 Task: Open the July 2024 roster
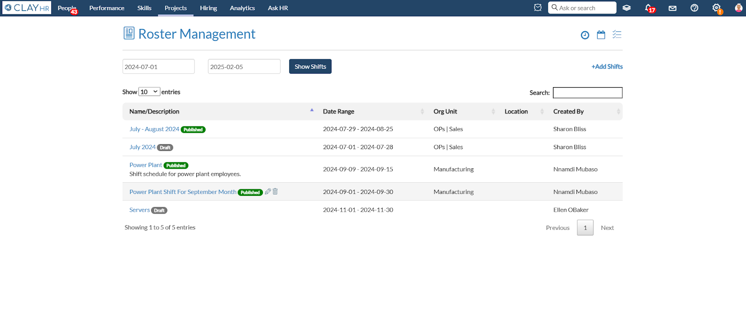pos(142,147)
